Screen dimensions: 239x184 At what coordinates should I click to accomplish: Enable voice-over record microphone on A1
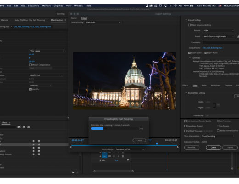point(123,156)
